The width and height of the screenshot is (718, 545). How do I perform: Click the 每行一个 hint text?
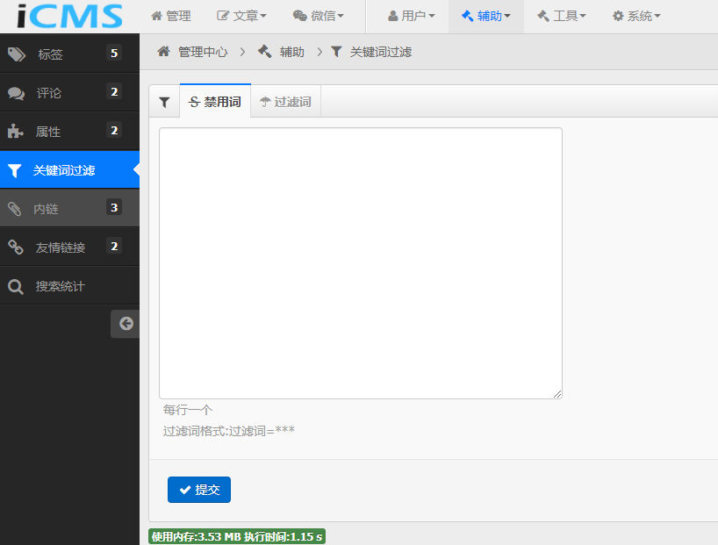tap(187, 410)
